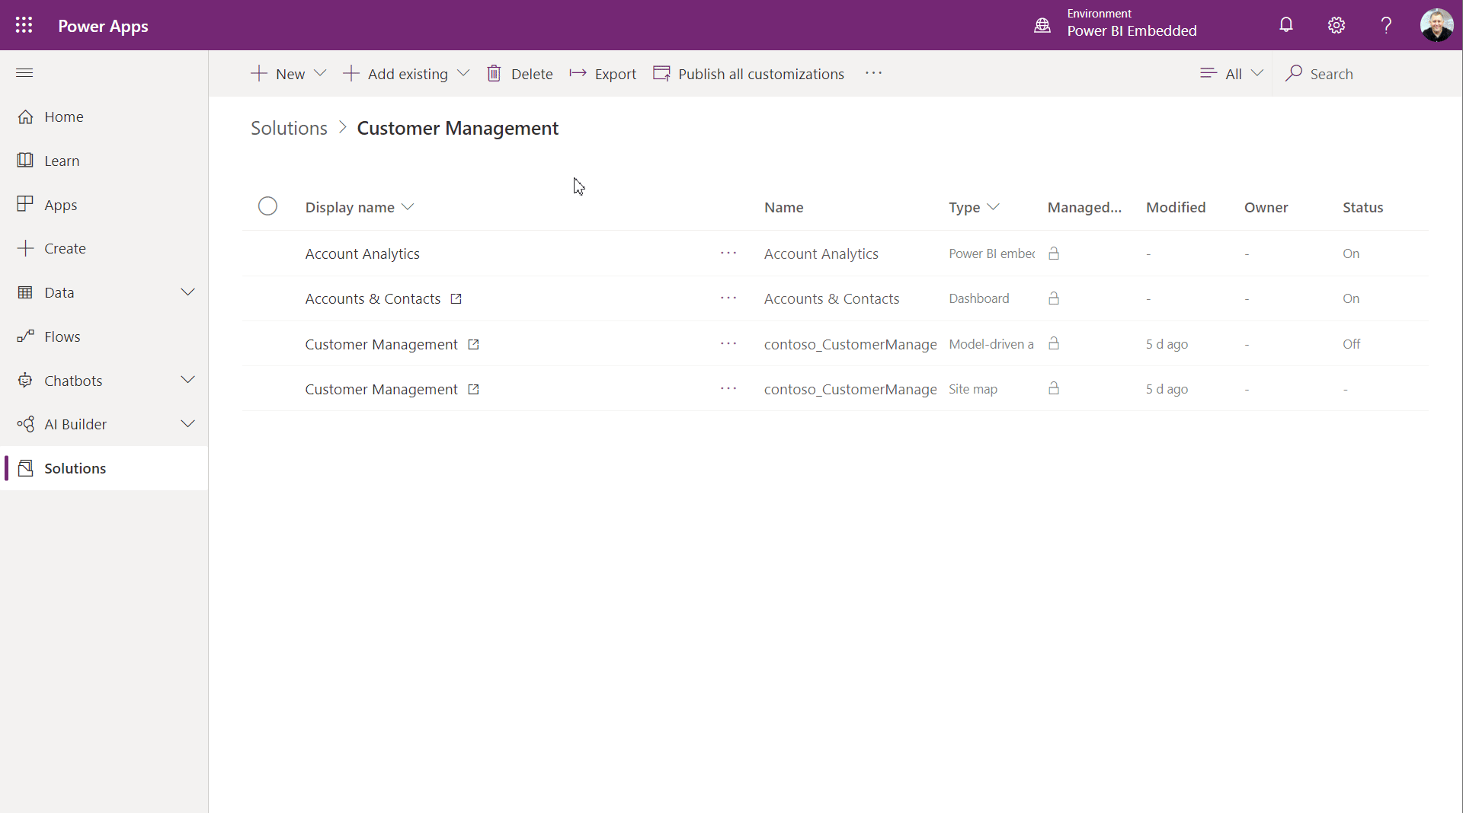Expand the Data section in sidebar
This screenshot has width=1463, height=813.
(x=187, y=293)
